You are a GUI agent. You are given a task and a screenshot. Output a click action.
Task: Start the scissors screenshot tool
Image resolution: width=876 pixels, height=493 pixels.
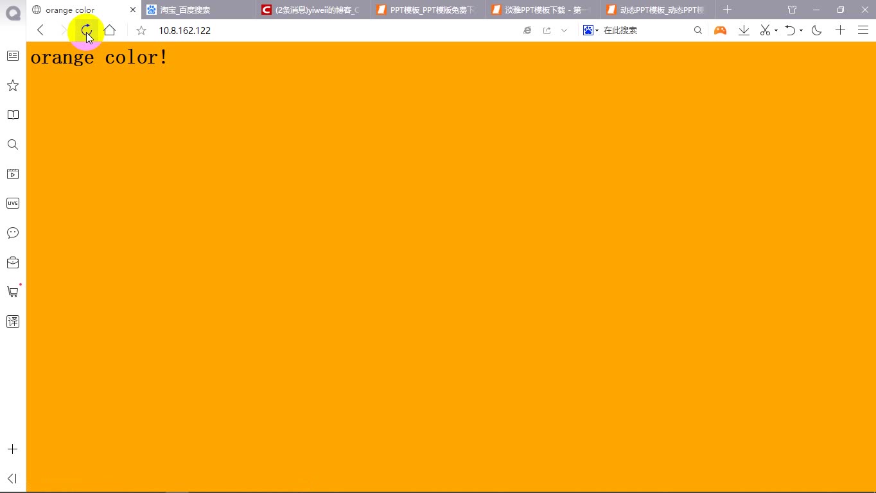coord(765,30)
